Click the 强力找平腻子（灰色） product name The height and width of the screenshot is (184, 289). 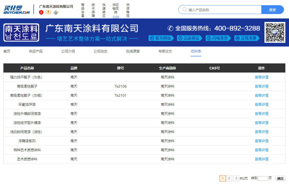(x=26, y=77)
